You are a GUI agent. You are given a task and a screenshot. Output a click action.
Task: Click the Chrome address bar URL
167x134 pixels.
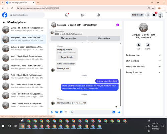40,8
